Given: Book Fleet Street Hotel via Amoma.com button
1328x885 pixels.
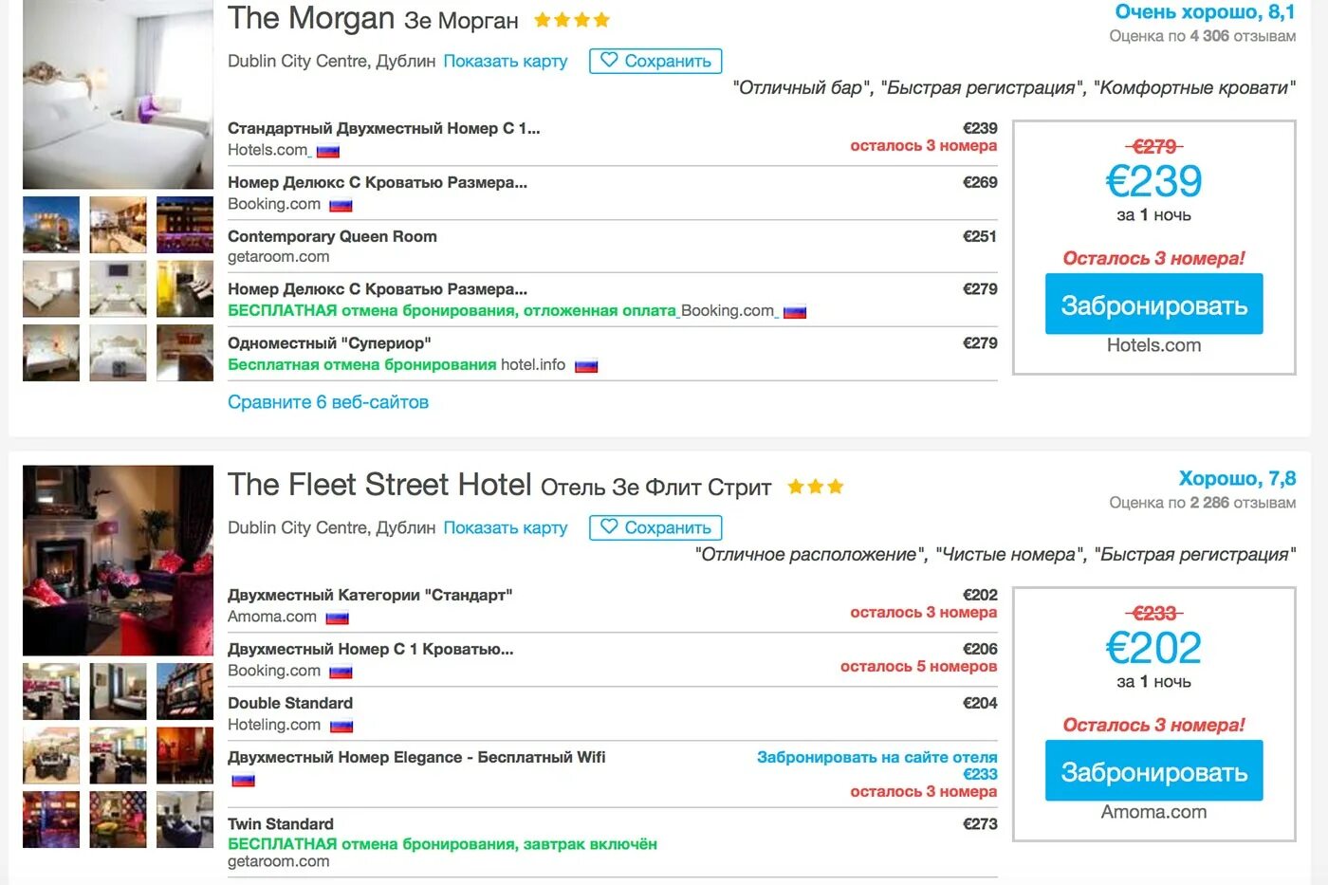Looking at the screenshot, I should (x=1153, y=770).
